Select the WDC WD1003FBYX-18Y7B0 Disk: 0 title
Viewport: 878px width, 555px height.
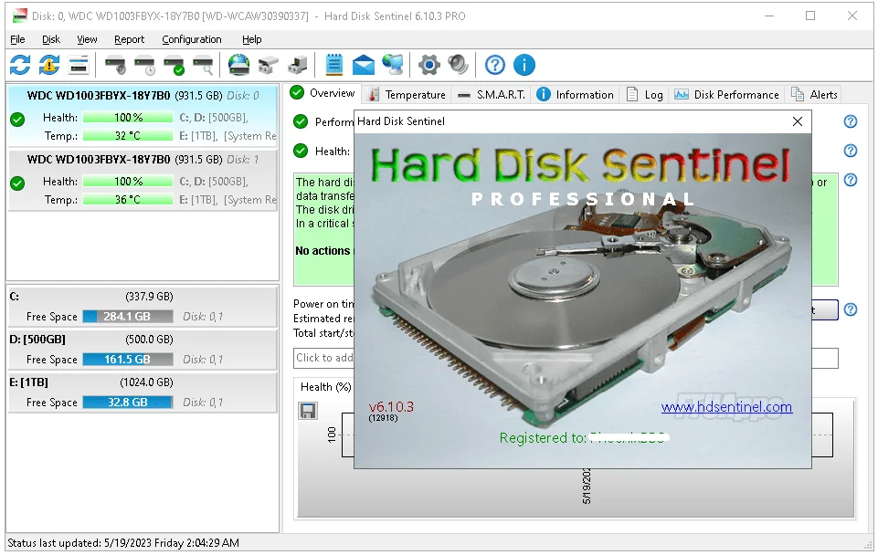click(143, 96)
